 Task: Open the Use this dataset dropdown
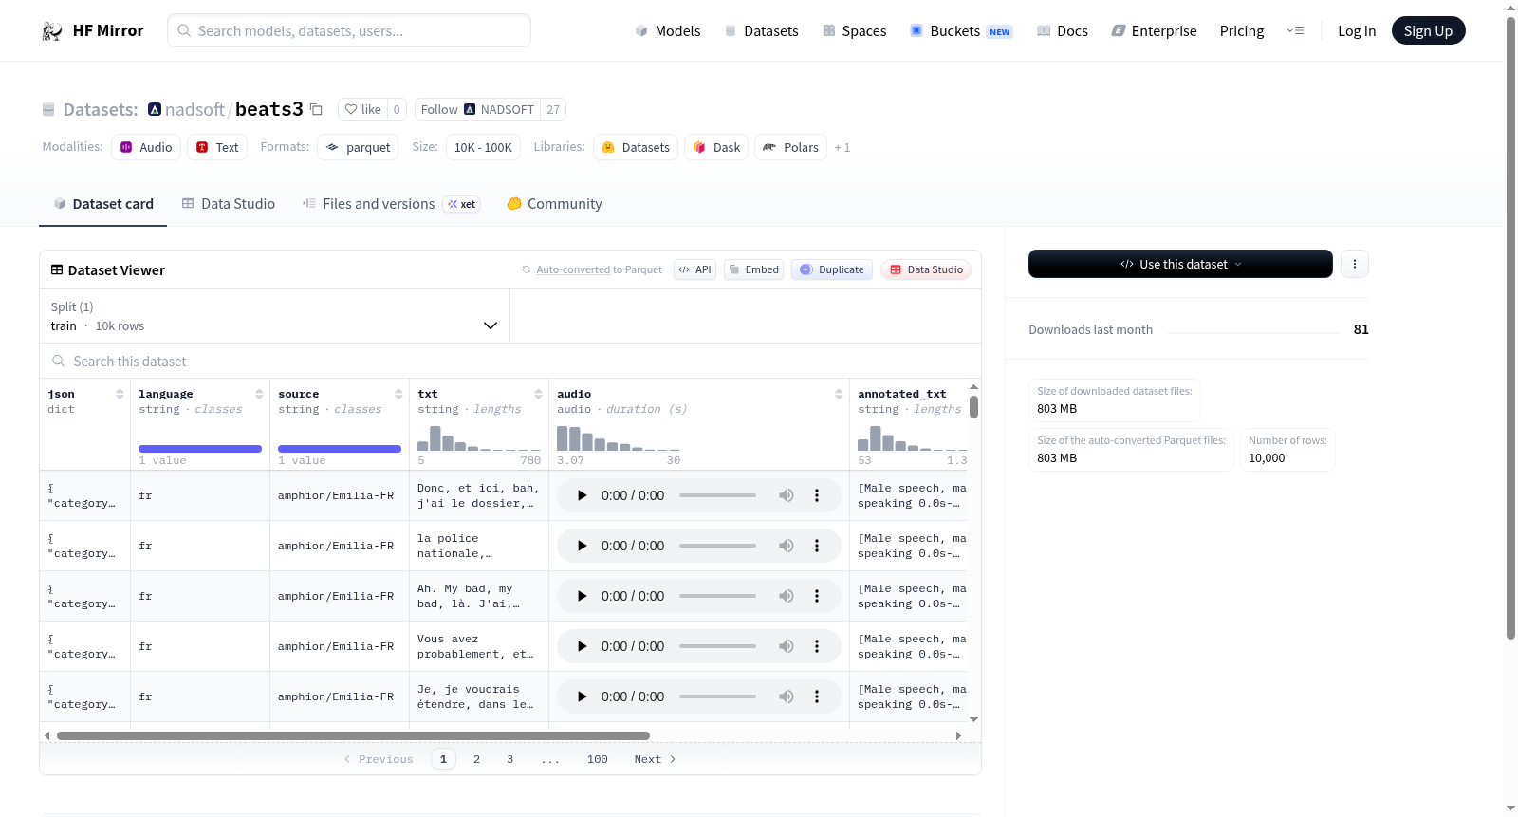coord(1180,264)
